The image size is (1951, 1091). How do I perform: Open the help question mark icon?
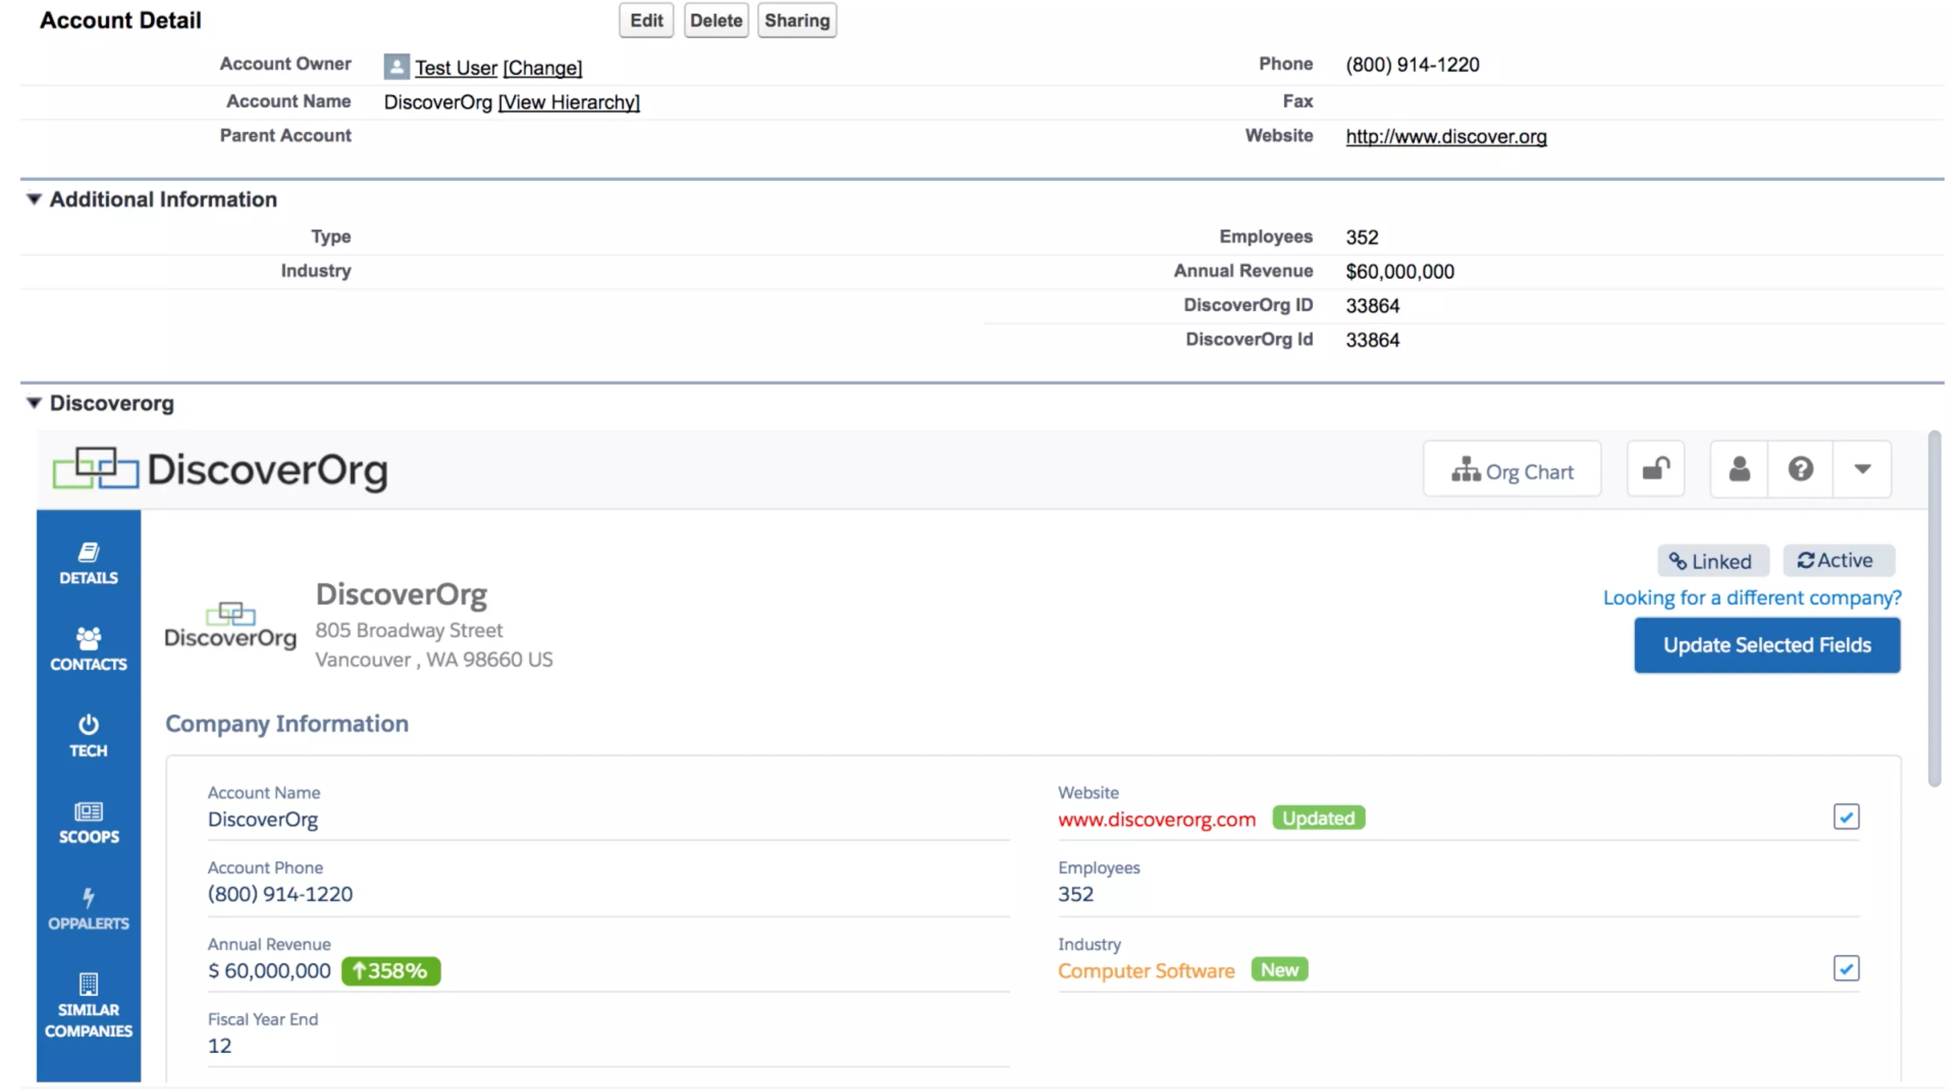[1800, 469]
